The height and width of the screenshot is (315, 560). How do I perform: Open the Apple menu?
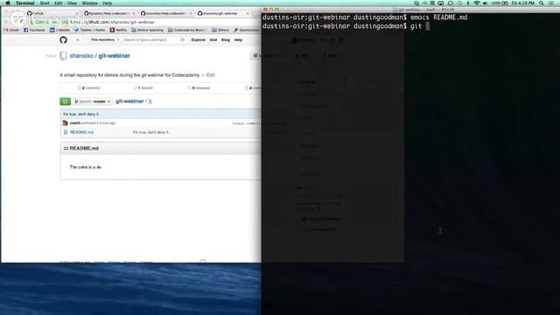point(8,3)
